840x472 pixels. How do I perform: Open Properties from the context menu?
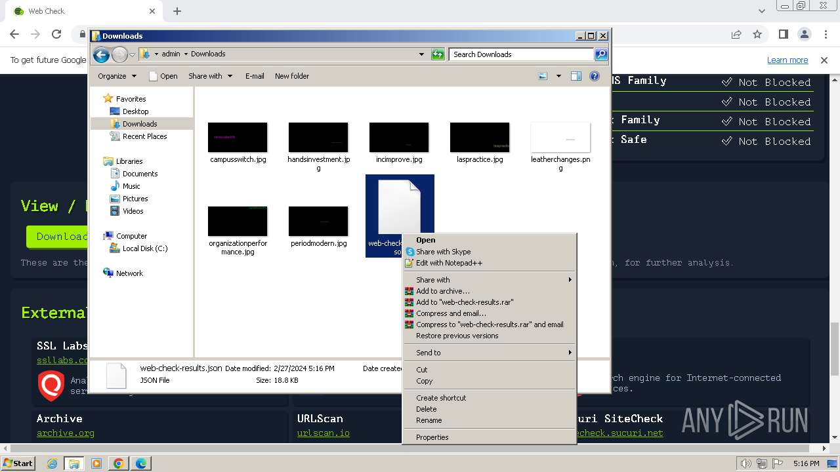point(489,437)
